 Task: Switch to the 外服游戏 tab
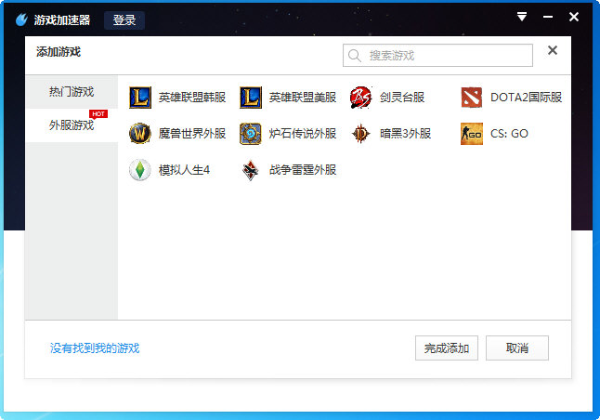pos(72,125)
